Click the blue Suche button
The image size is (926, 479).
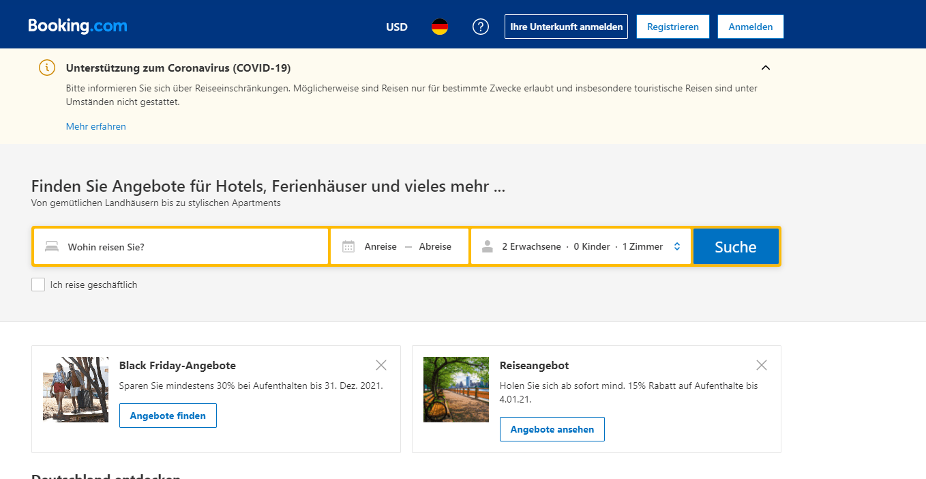[736, 246]
